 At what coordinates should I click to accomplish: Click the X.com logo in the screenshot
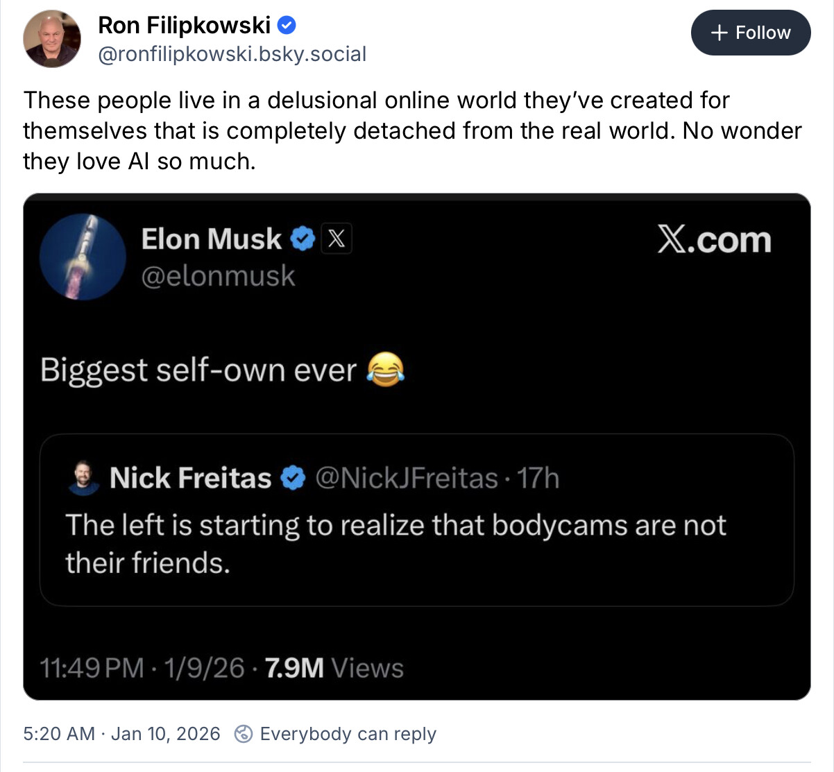tap(714, 240)
